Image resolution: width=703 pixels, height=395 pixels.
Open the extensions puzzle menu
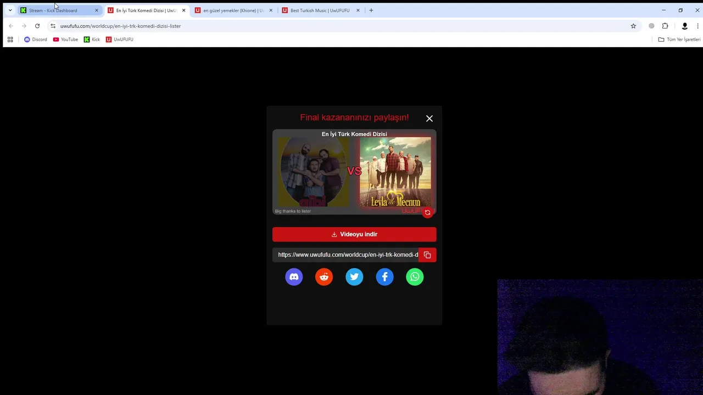(x=665, y=26)
